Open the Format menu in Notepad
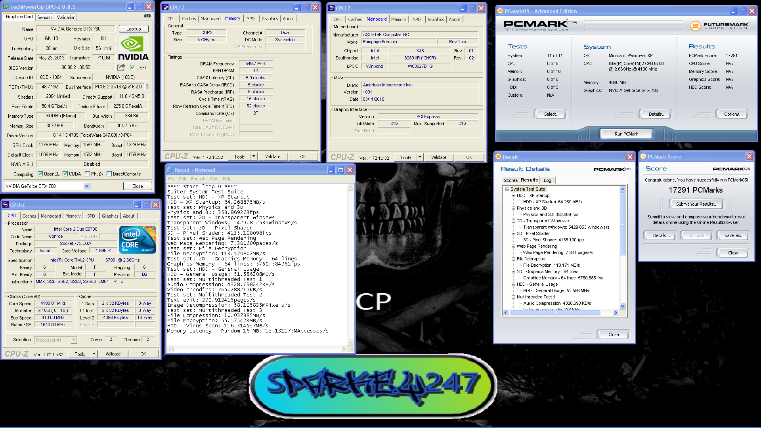The width and height of the screenshot is (761, 428). (x=198, y=179)
